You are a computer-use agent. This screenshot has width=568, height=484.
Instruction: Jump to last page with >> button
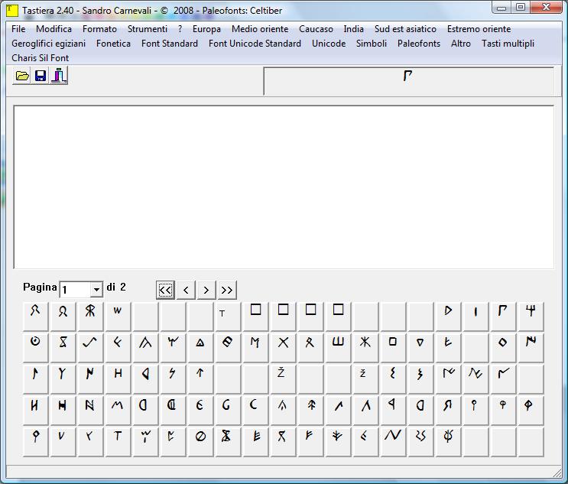(227, 290)
